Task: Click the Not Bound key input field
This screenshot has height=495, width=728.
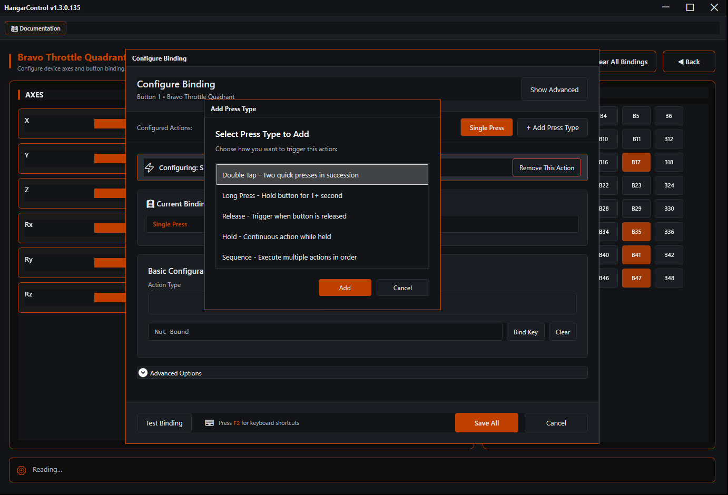Action: [325, 332]
